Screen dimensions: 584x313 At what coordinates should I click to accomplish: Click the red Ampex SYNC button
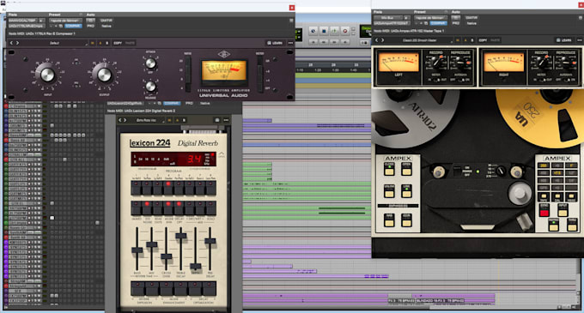tap(544, 211)
